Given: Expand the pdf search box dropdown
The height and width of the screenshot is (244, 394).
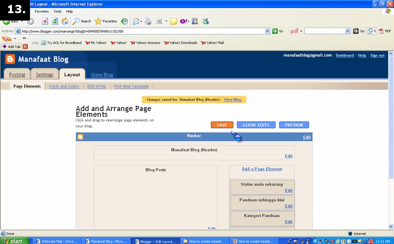Looking at the screenshot, I should coord(348,31).
